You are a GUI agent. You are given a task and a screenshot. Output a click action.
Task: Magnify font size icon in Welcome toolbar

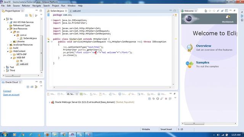coord(222,11)
